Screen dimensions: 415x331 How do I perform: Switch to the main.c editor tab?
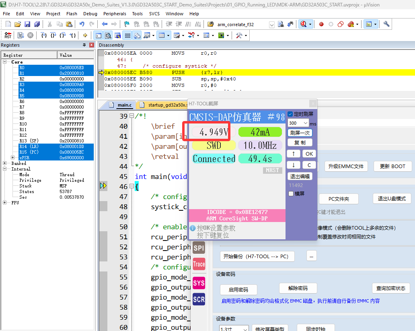point(124,105)
